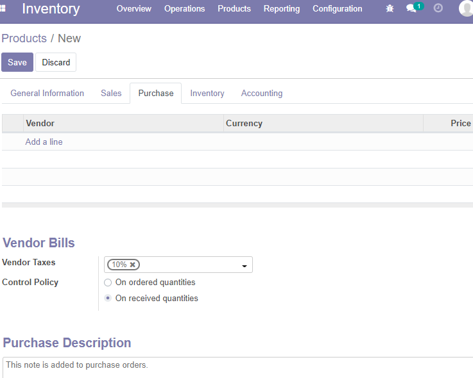Switch to the Accounting tab
The image size is (473, 378).
pyautogui.click(x=262, y=94)
